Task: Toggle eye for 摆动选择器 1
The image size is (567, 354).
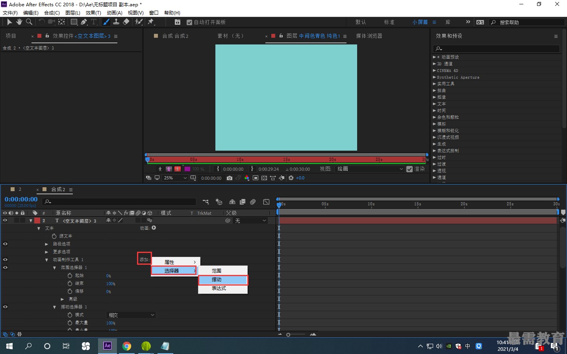Action: [5, 307]
